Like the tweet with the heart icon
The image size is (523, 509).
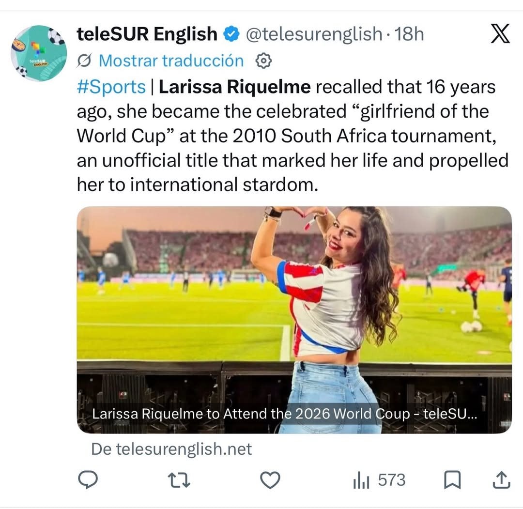tap(270, 480)
